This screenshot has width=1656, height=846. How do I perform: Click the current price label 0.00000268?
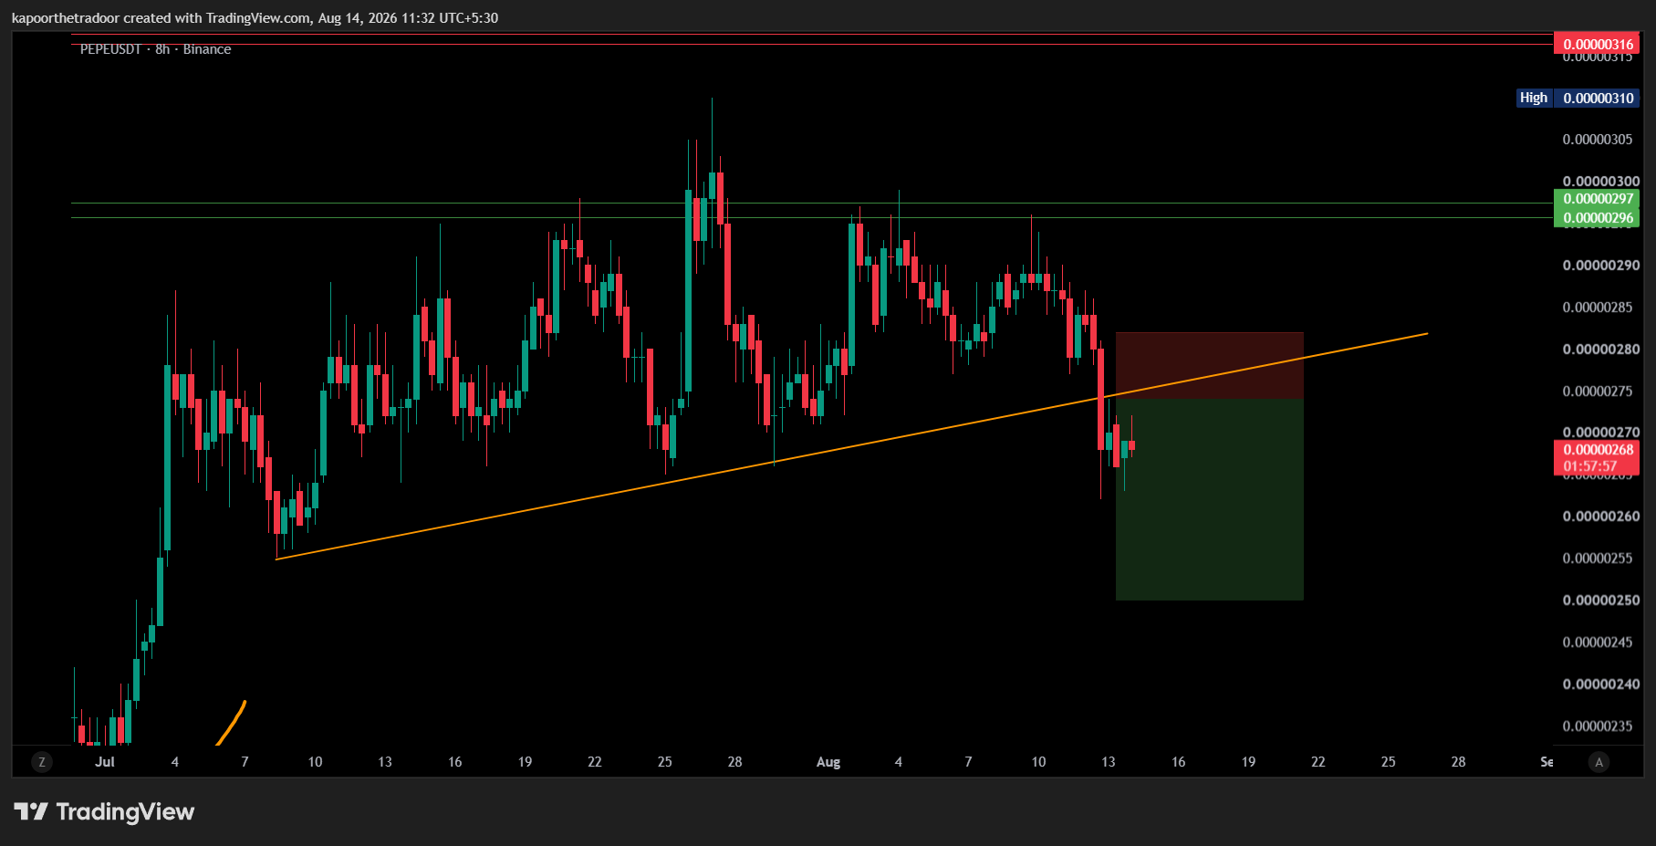tap(1598, 449)
